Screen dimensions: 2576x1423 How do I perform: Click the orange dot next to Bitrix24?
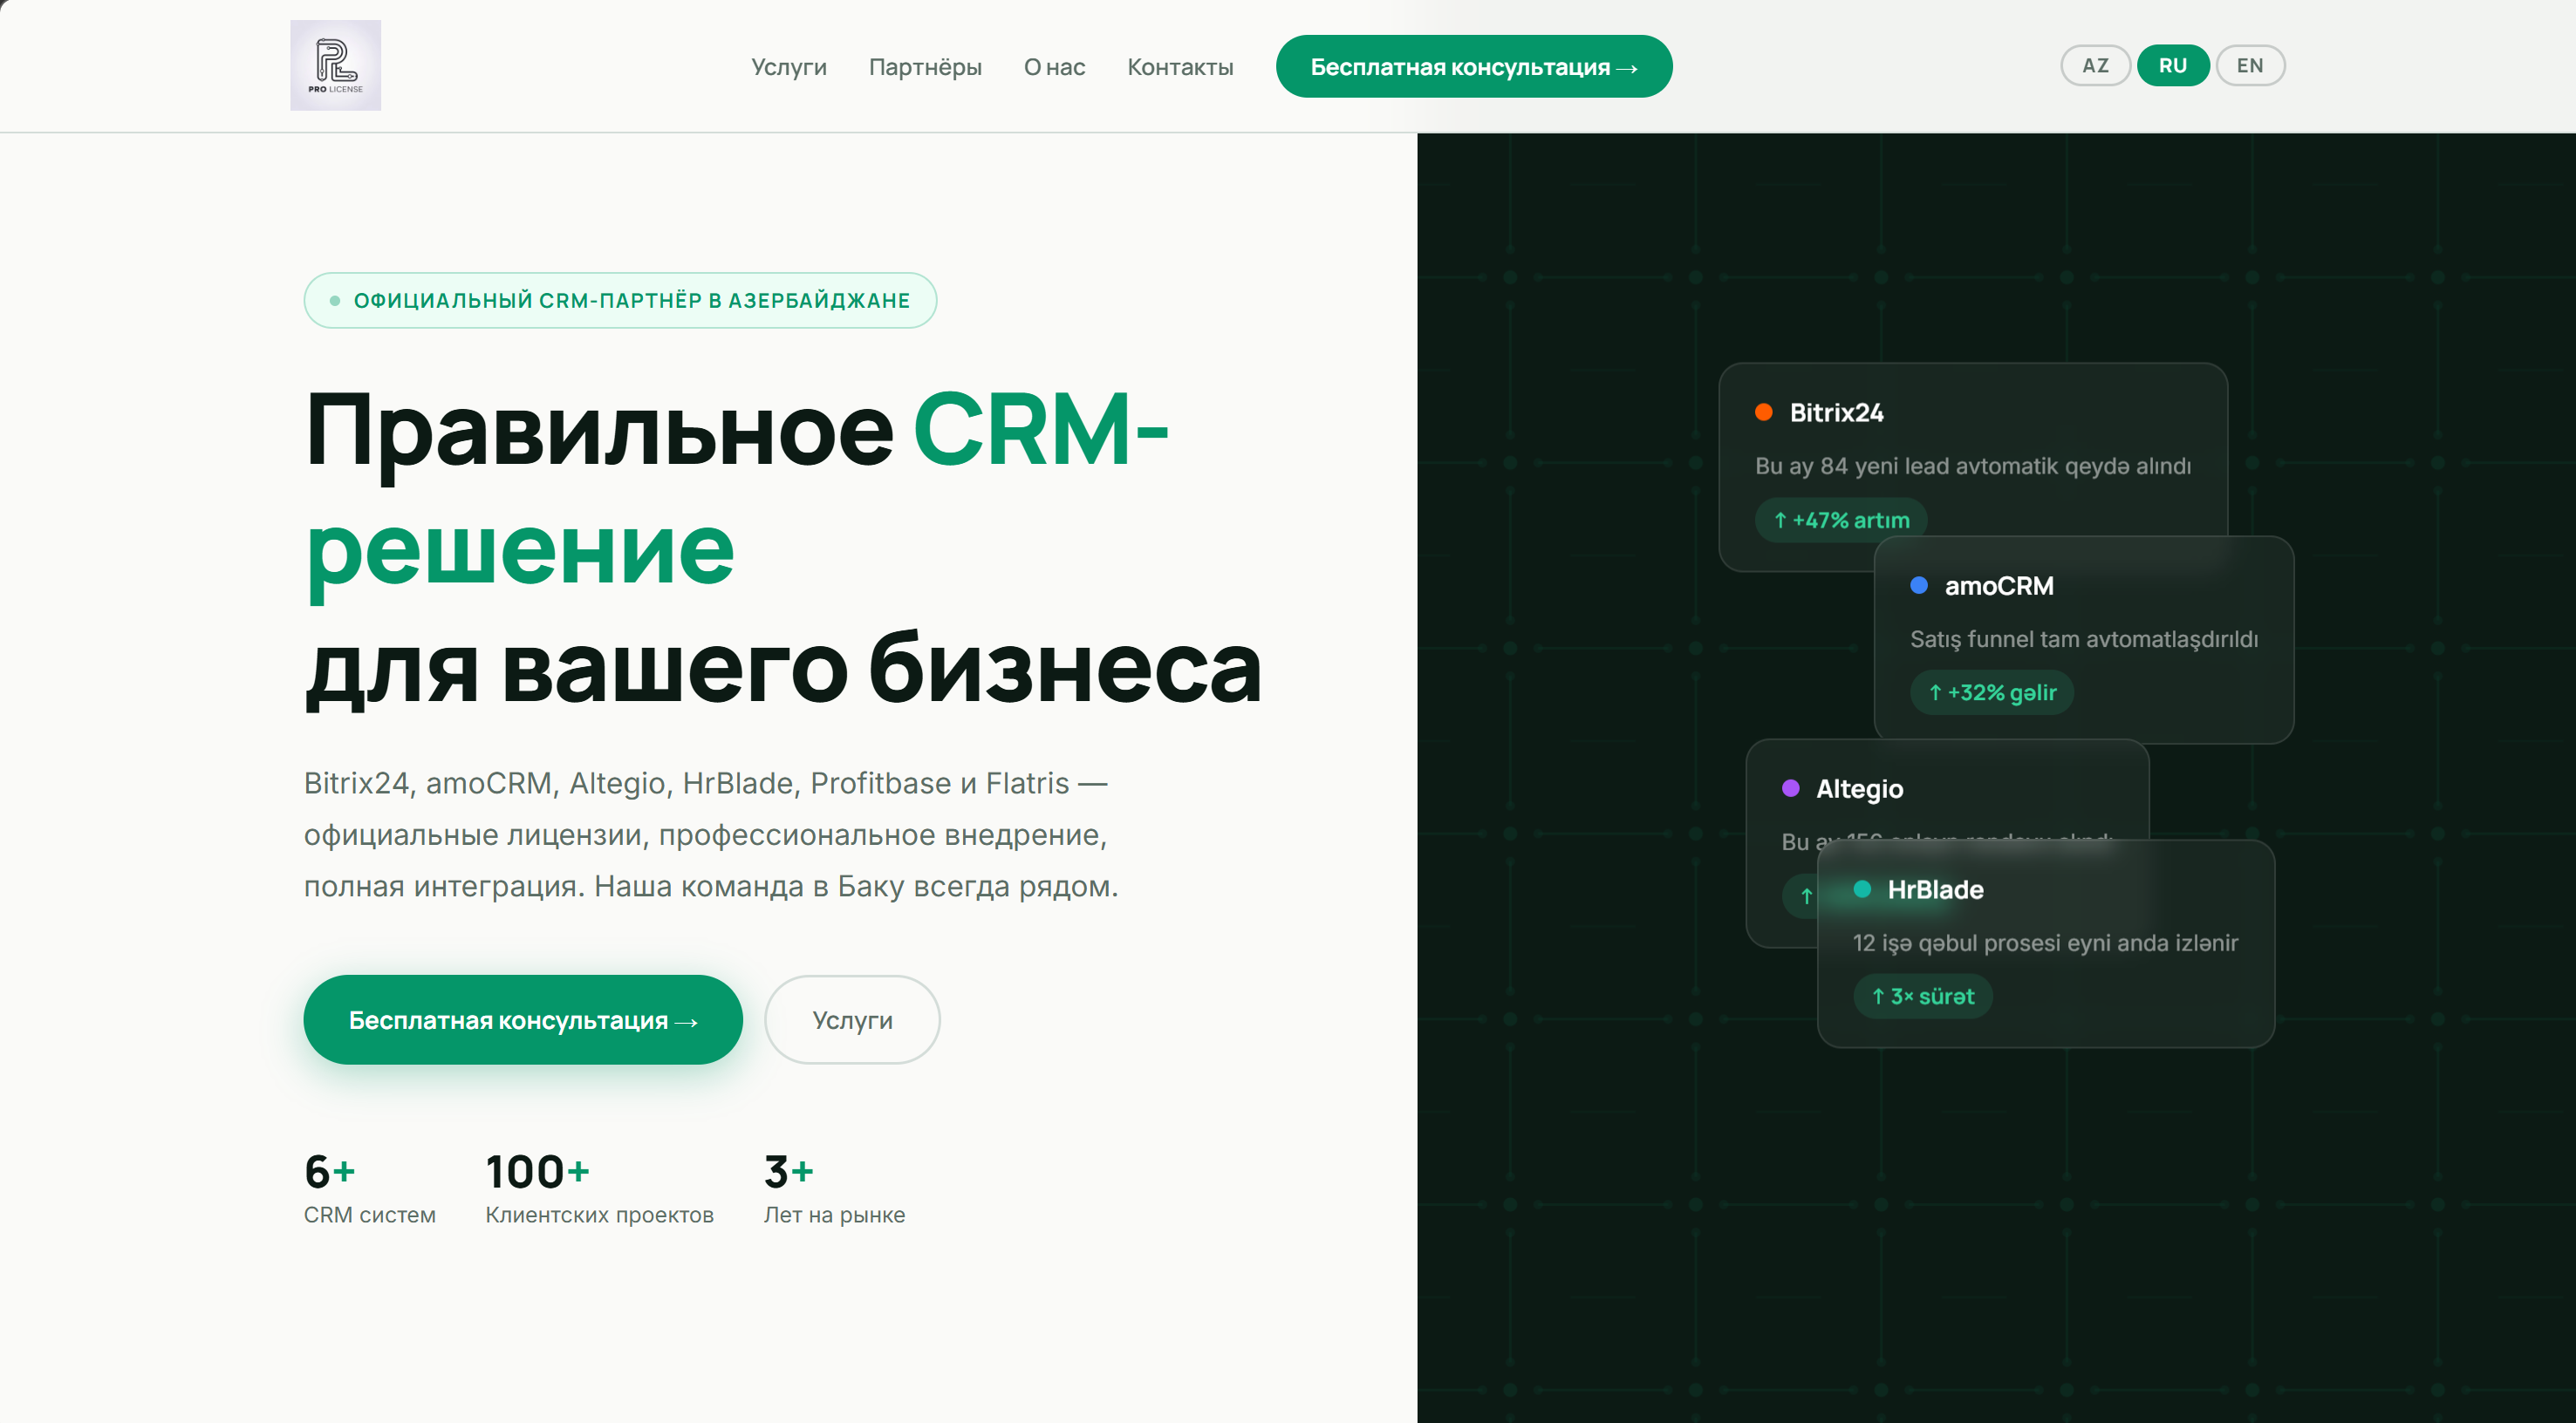tap(1764, 412)
